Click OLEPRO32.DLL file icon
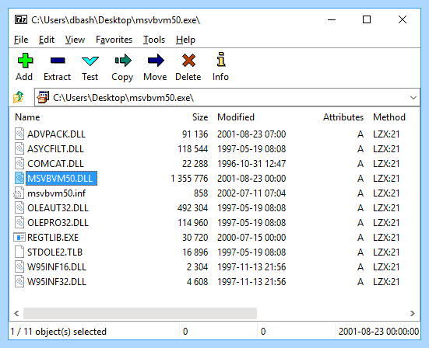The width and height of the screenshot is (429, 348). coord(19,222)
